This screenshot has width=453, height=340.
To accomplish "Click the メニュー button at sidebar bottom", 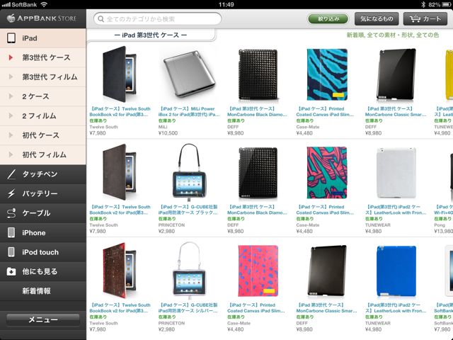I will click(43, 319).
